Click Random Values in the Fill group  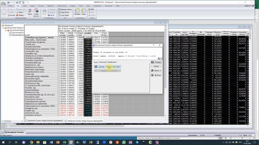click(65, 10)
